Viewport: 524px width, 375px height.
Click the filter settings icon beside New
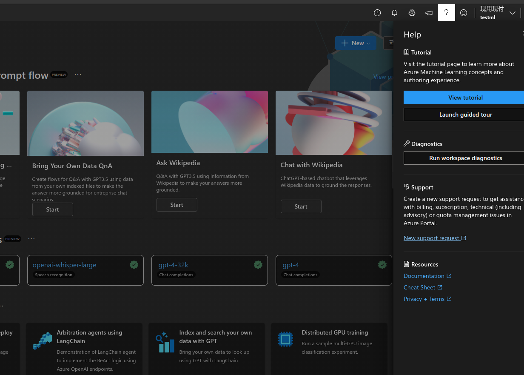pyautogui.click(x=390, y=43)
